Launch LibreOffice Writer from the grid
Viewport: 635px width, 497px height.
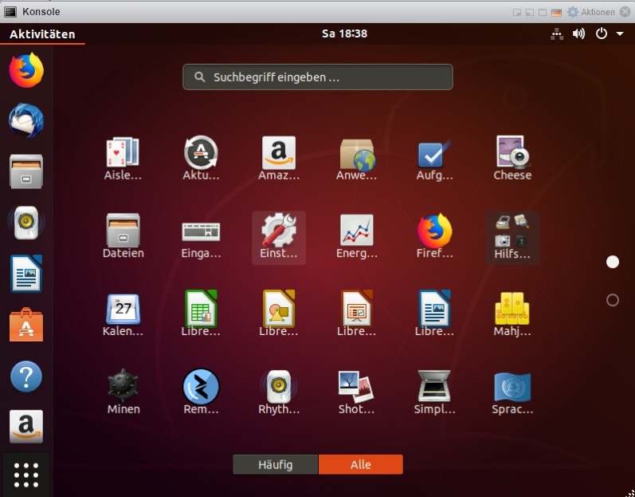click(434, 314)
